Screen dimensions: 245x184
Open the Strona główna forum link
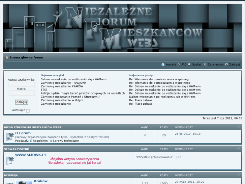[26, 57]
